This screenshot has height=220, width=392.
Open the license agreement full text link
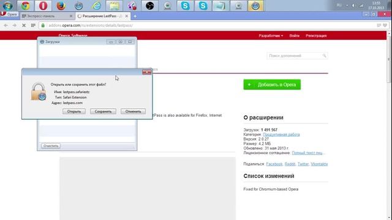[307, 153]
